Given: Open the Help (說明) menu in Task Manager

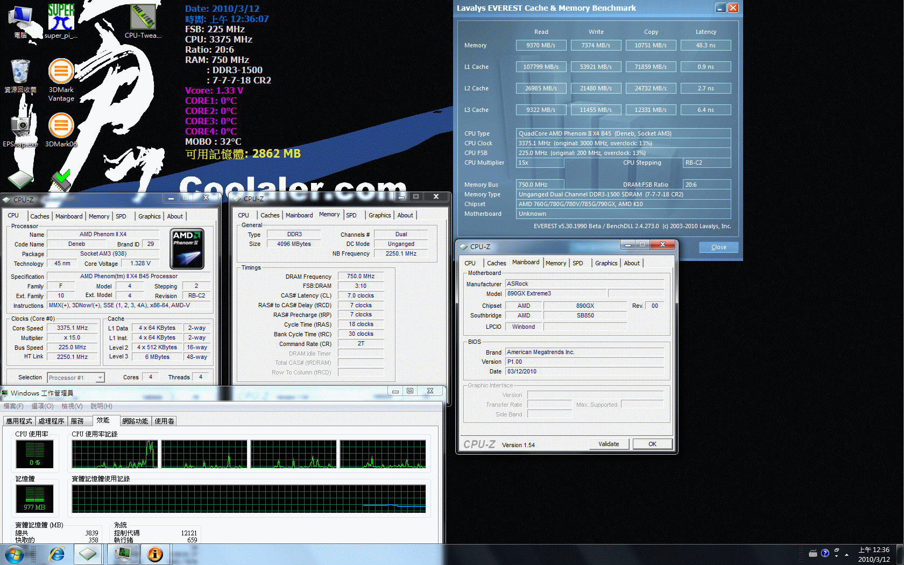Looking at the screenshot, I should 101,406.
